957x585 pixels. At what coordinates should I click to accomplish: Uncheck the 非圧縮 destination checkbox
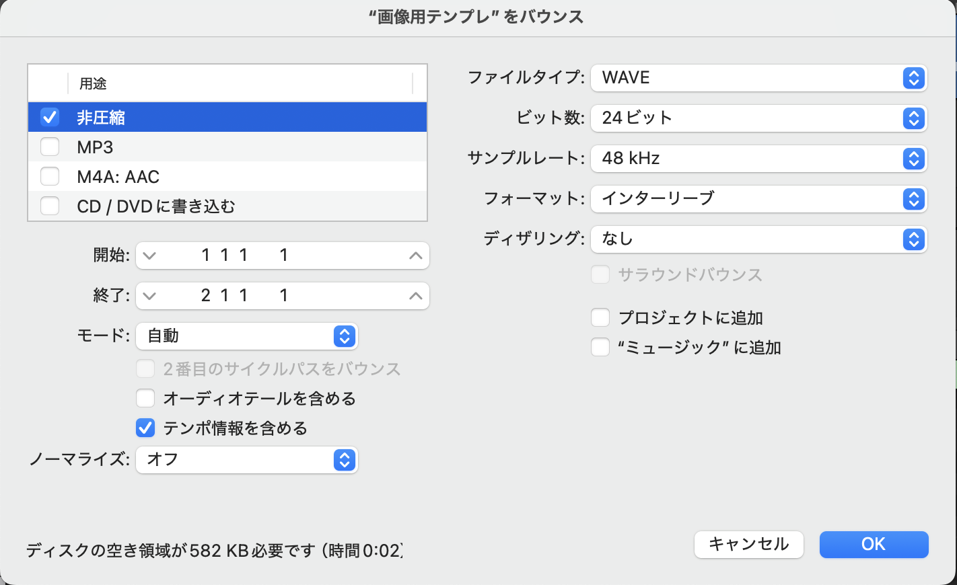[50, 117]
